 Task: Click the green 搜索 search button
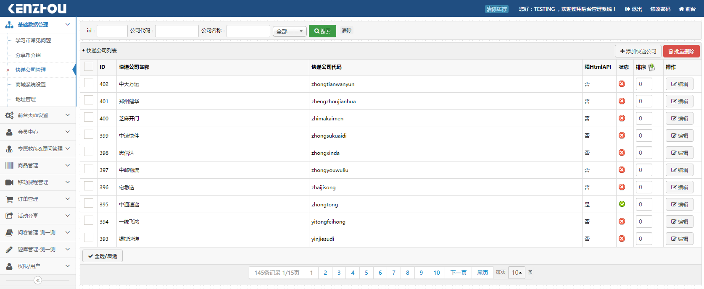(x=322, y=31)
